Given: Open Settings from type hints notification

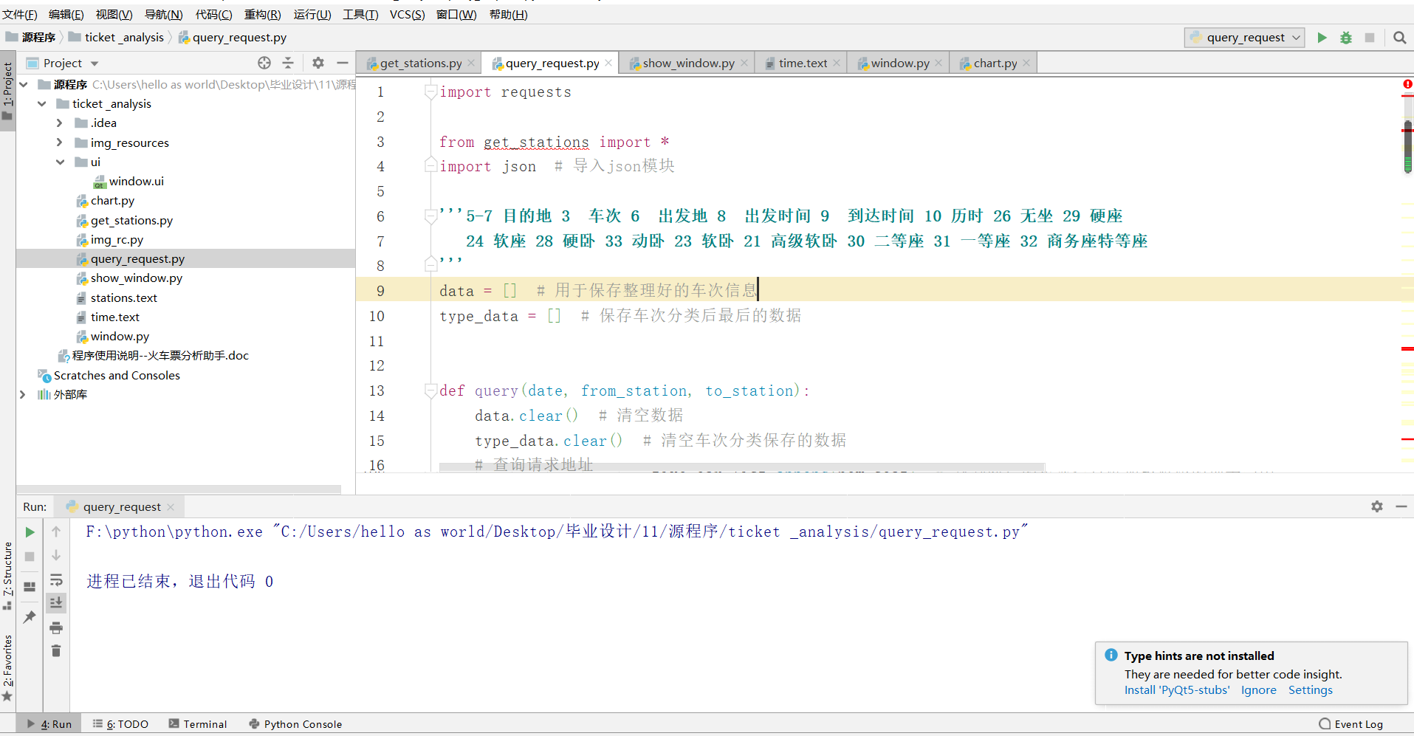Looking at the screenshot, I should tap(1310, 689).
